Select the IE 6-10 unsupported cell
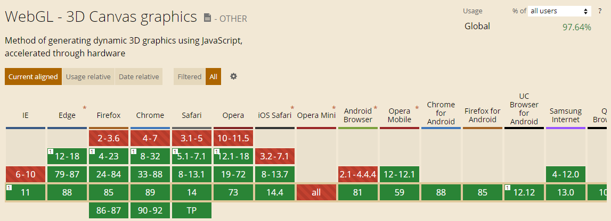The image size is (611, 221). point(26,174)
